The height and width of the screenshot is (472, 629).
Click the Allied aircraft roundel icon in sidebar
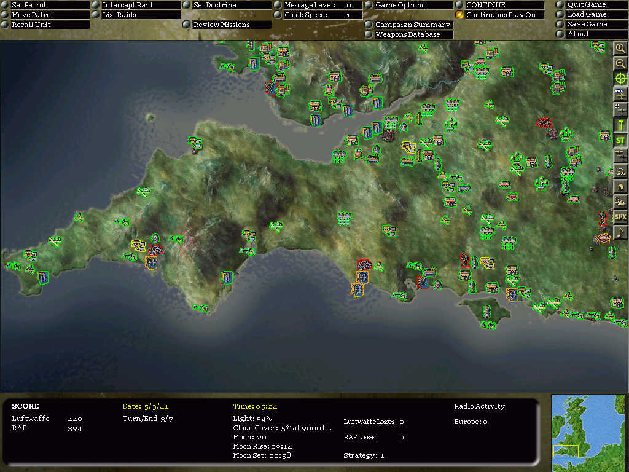[620, 94]
